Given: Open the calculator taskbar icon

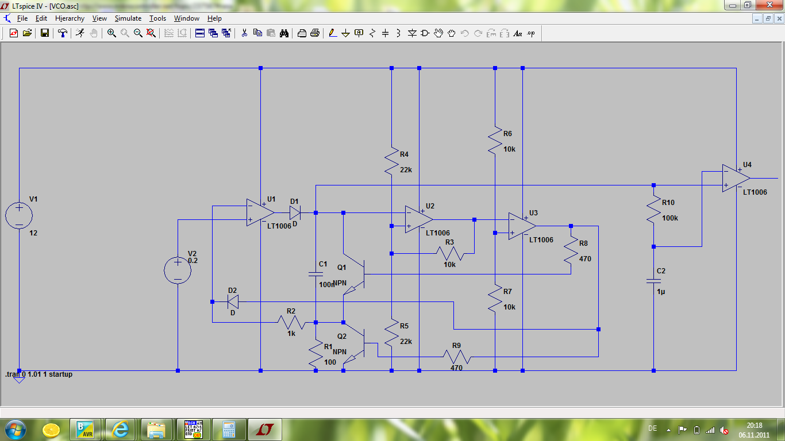Looking at the screenshot, I should click(228, 430).
